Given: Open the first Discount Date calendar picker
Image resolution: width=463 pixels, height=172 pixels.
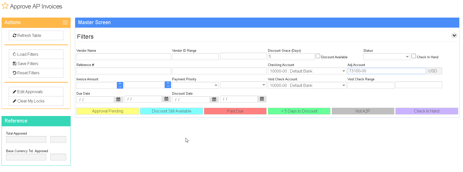Looking at the screenshot, I should pyautogui.click(x=214, y=99).
